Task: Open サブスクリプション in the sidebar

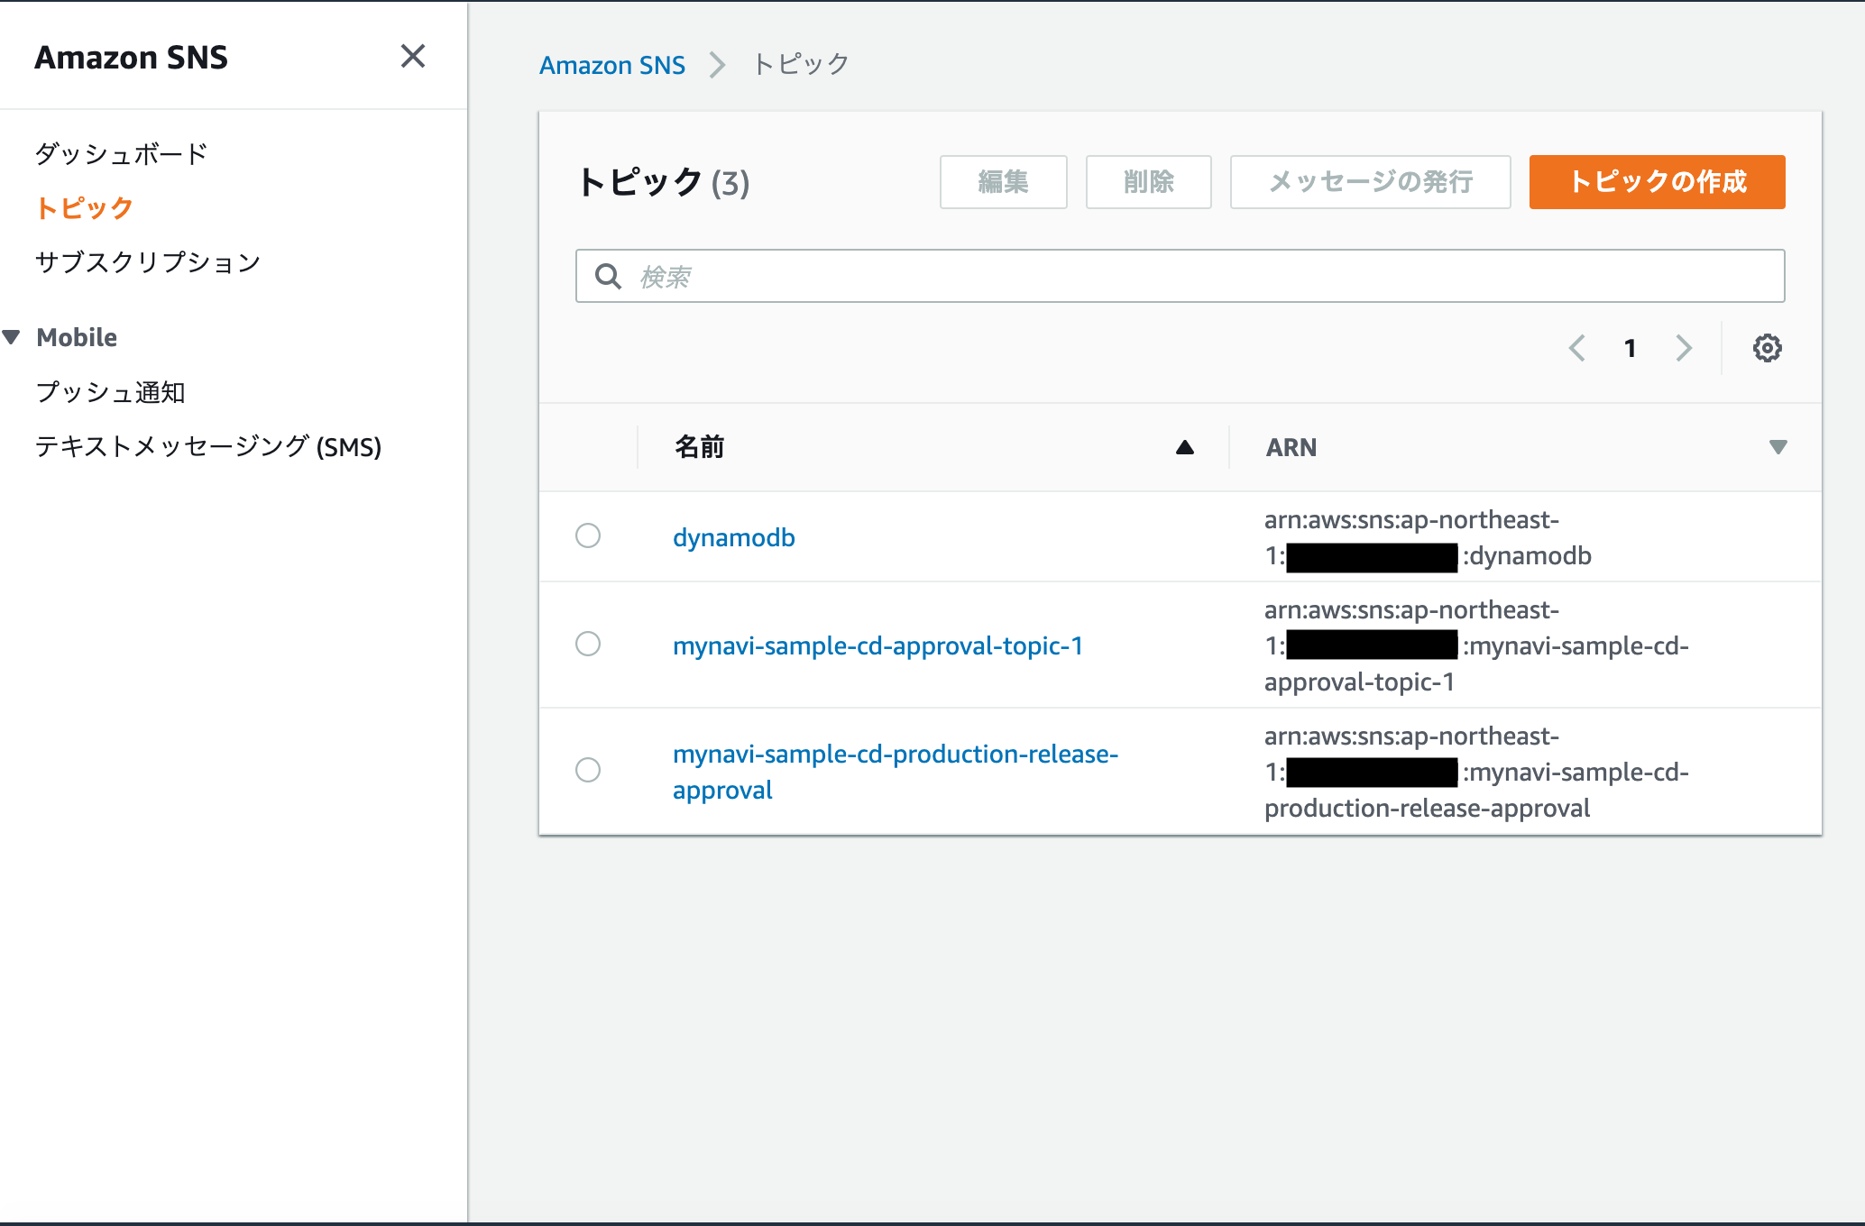Action: click(x=148, y=262)
